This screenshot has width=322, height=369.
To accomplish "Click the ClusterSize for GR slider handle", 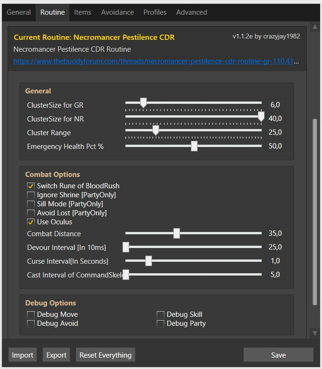I will pos(143,103).
